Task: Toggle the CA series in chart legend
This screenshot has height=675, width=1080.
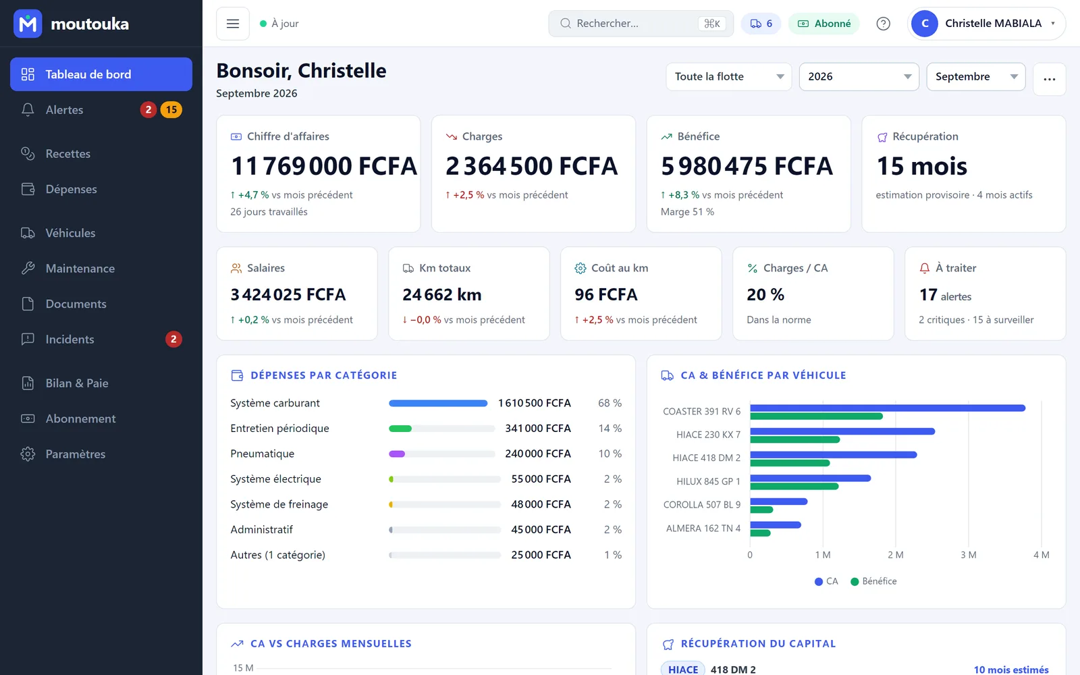Action: tap(826, 581)
